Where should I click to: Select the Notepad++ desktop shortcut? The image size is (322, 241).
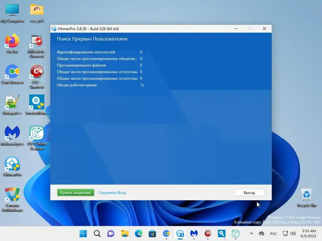[12, 105]
